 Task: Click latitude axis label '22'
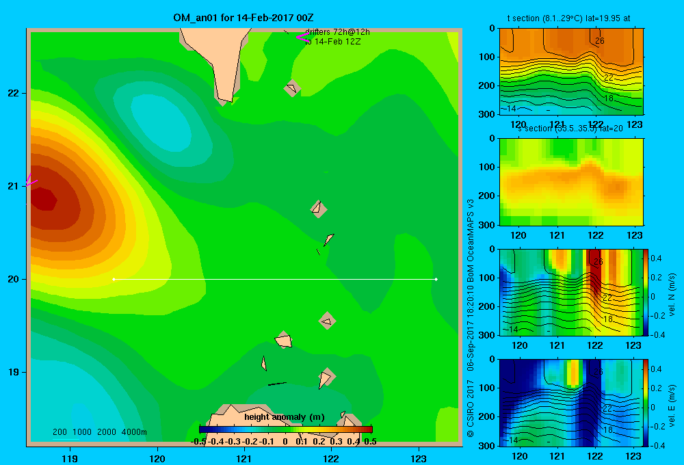[14, 93]
